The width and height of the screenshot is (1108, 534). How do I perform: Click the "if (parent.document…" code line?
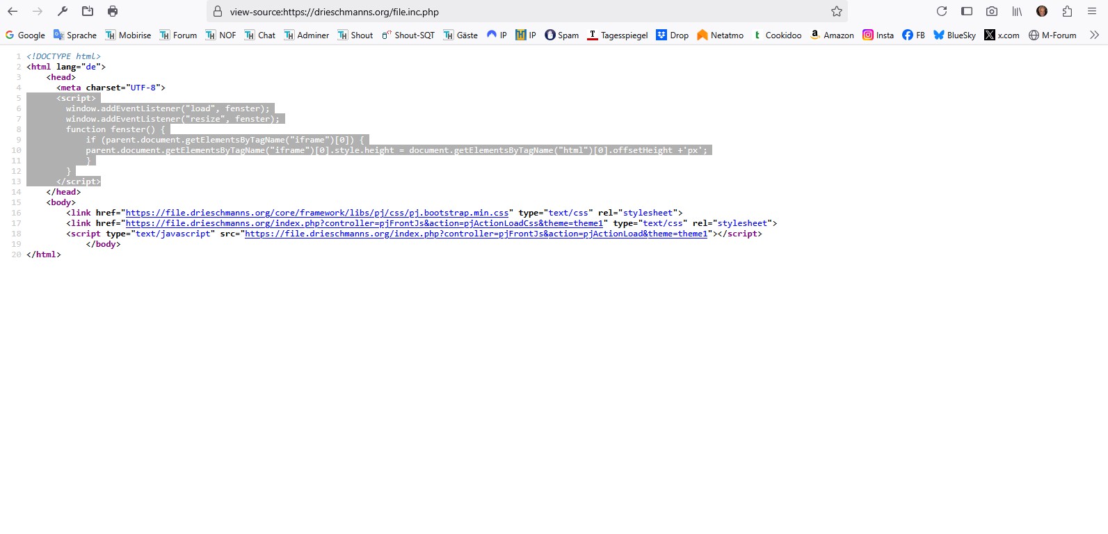[225, 140]
